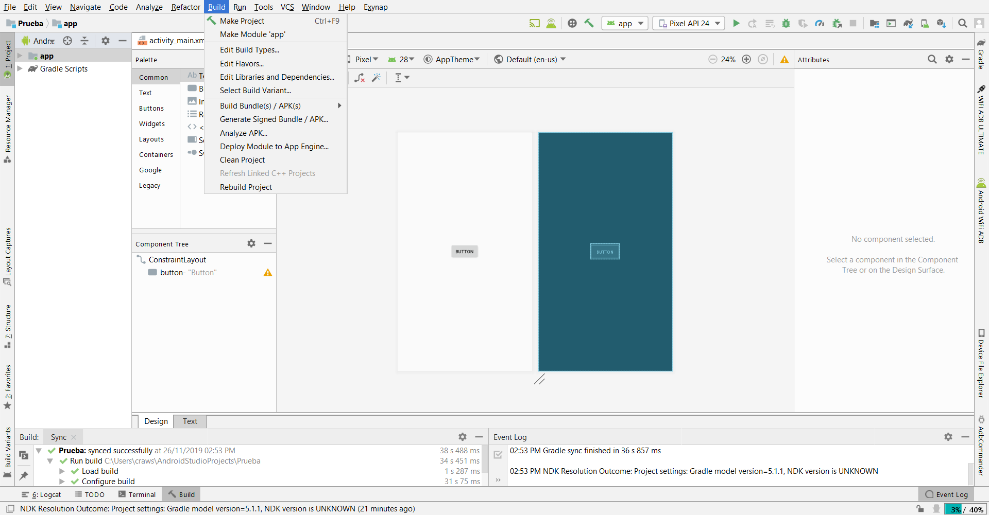This screenshot has height=515, width=989.
Task: Click the memory indicator in status bar
Action: pyautogui.click(x=966, y=509)
